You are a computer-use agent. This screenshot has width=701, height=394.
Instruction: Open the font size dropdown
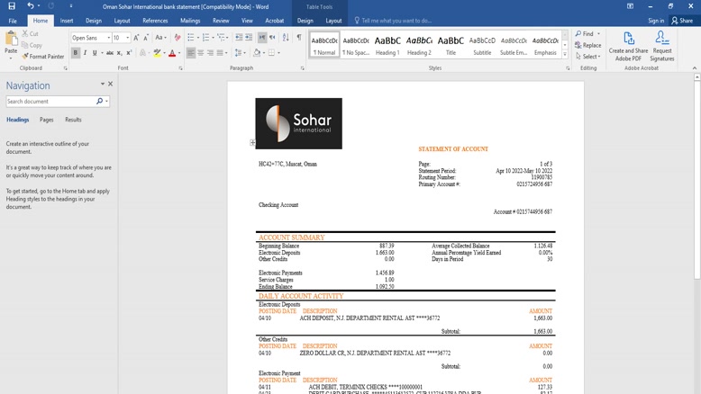coord(127,38)
